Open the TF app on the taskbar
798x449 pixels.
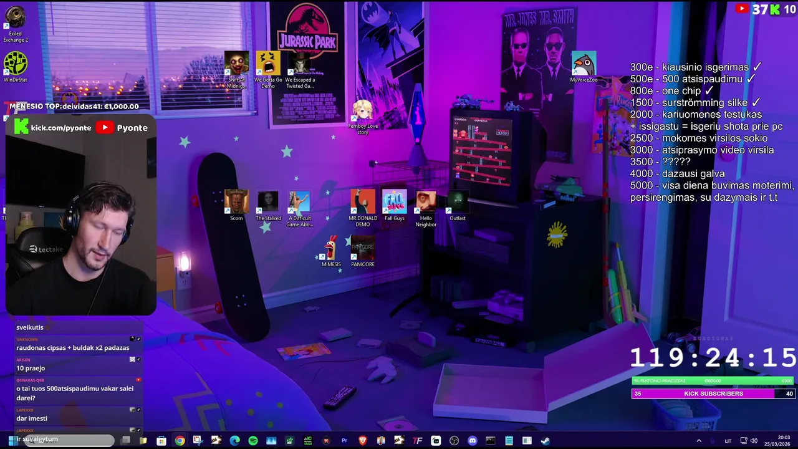point(418,441)
